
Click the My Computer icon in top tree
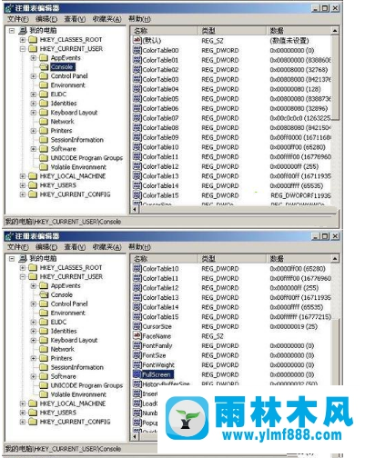pos(23,30)
